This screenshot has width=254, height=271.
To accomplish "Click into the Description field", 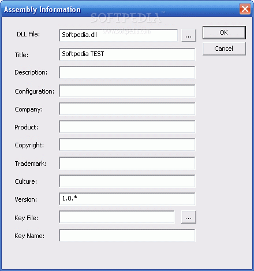I will tap(127, 72).
